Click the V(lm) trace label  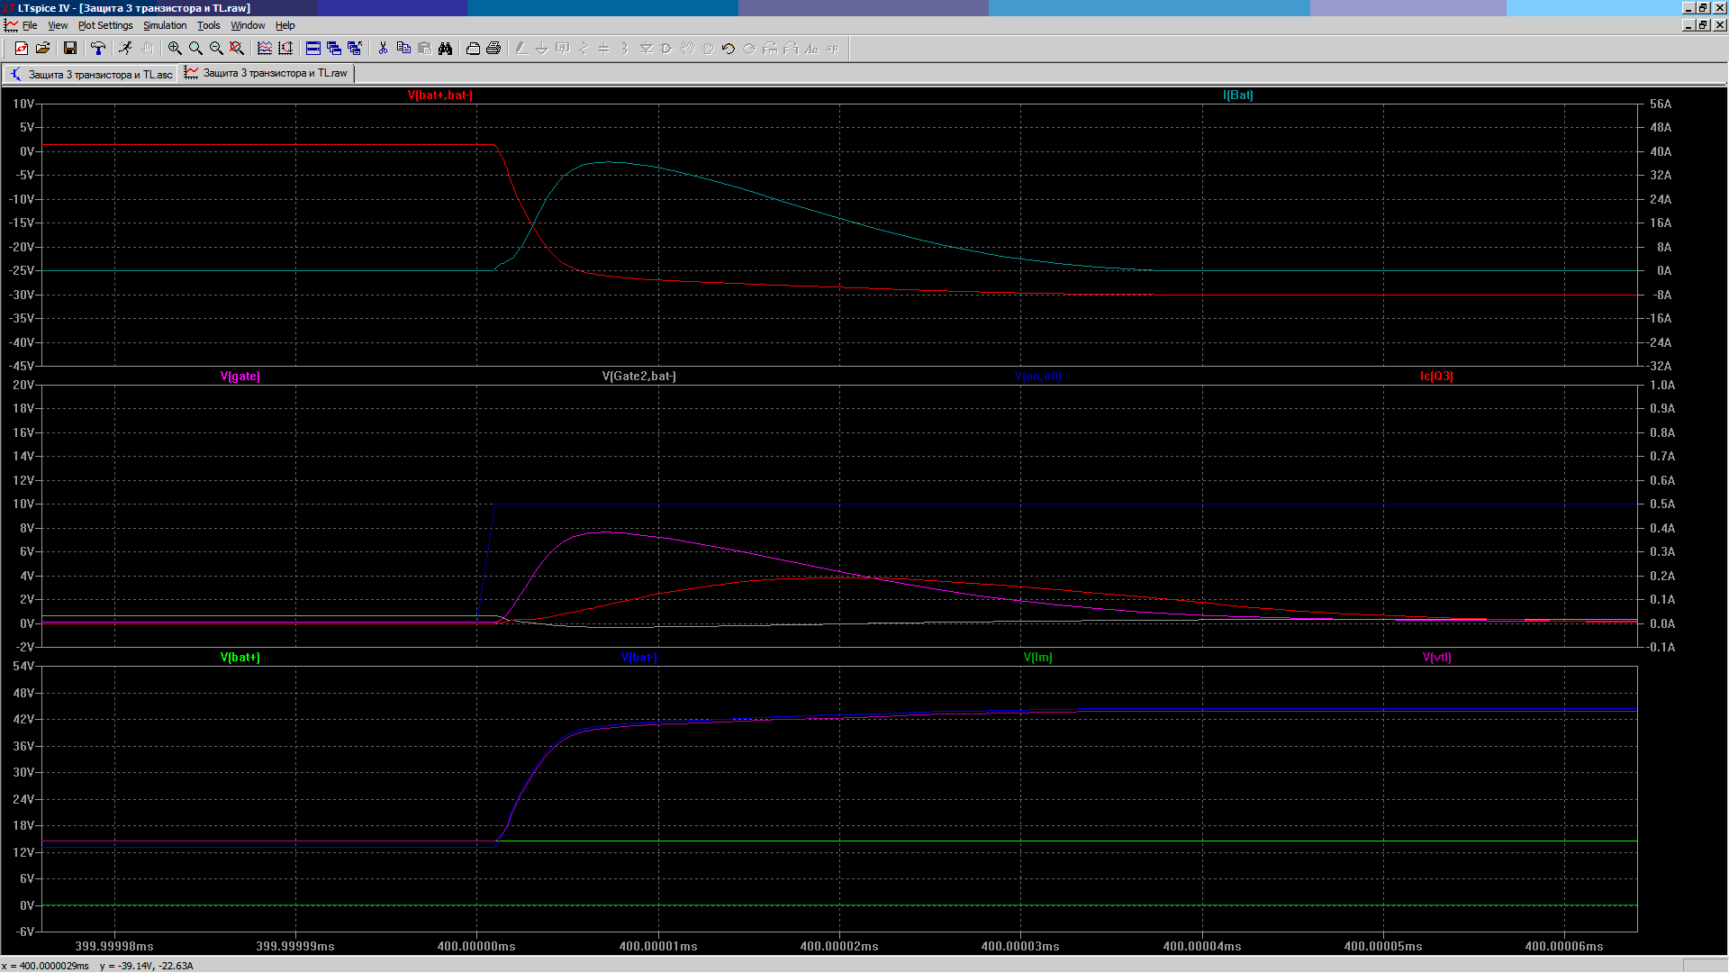(1038, 657)
